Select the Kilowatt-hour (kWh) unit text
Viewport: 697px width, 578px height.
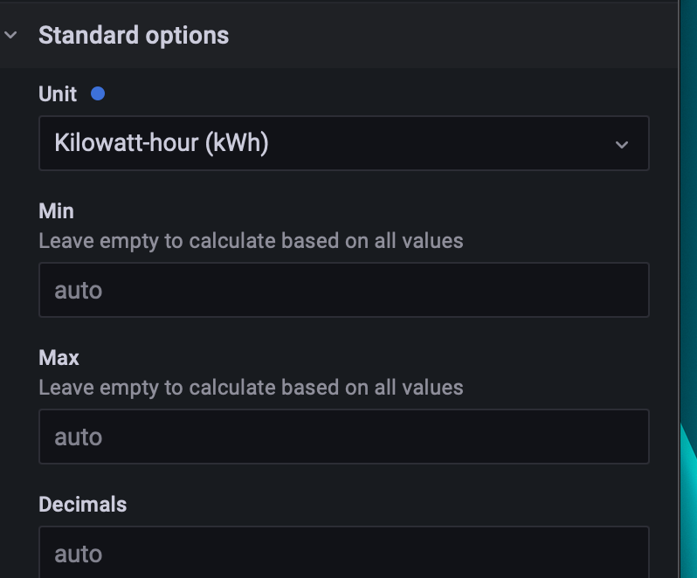point(162,143)
